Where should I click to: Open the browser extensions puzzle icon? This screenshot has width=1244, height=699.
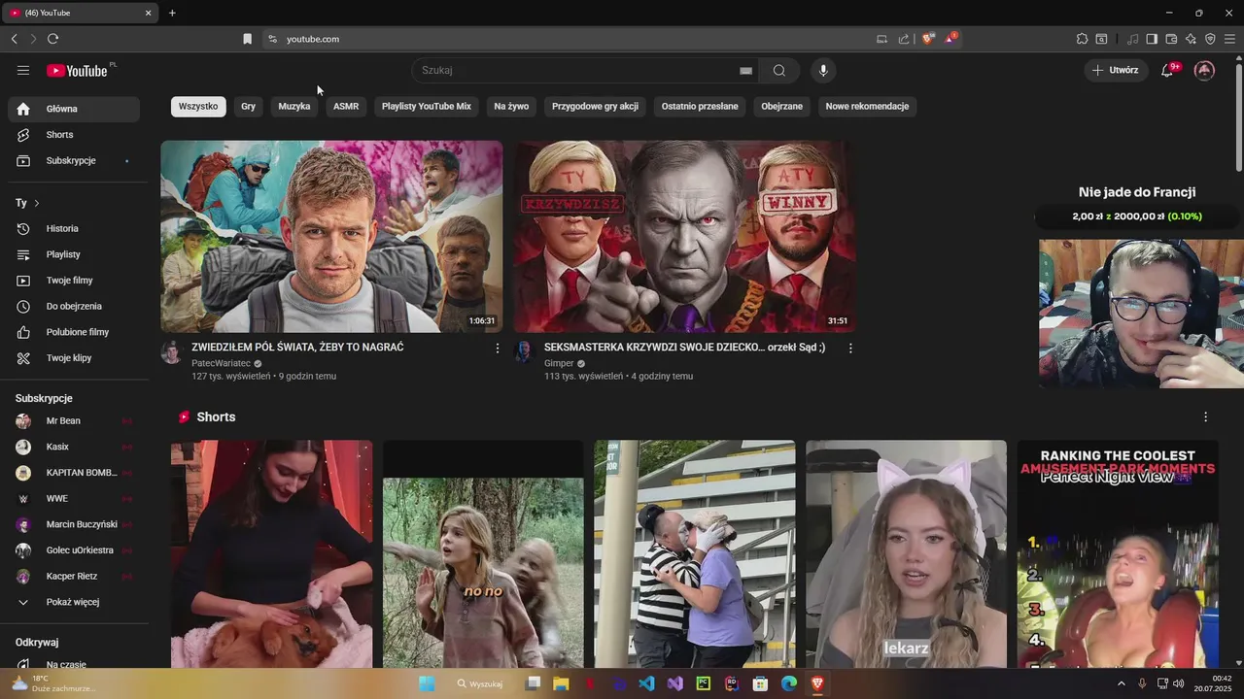click(x=1082, y=39)
